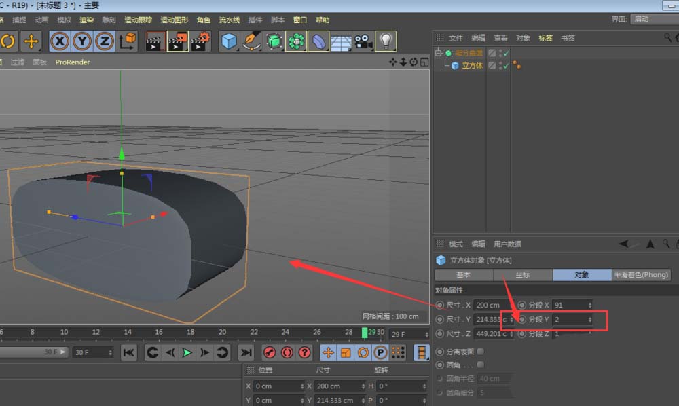
Task: Click the Floor/environment toolbar icon
Action: coord(341,42)
